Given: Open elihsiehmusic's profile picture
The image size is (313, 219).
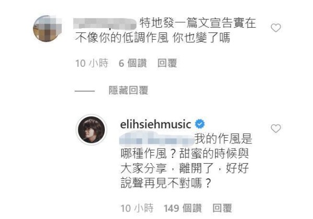Looking at the screenshot, I should tap(91, 130).
